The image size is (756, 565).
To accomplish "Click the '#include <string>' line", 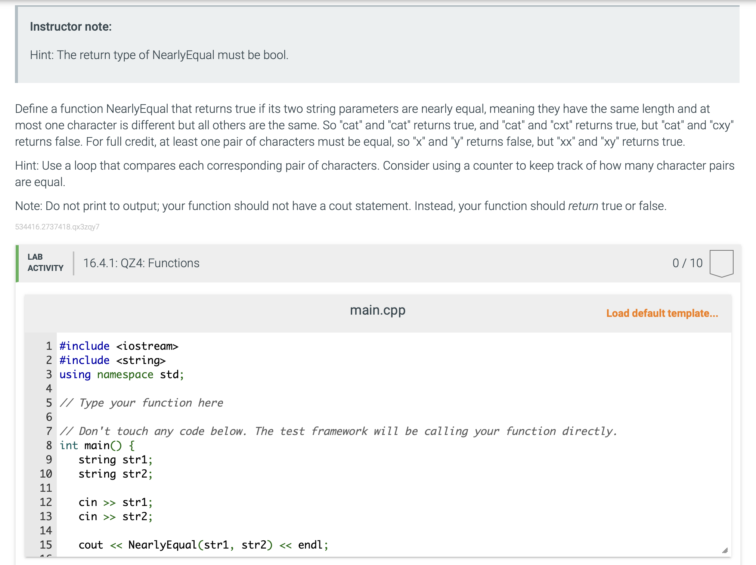I will (112, 360).
